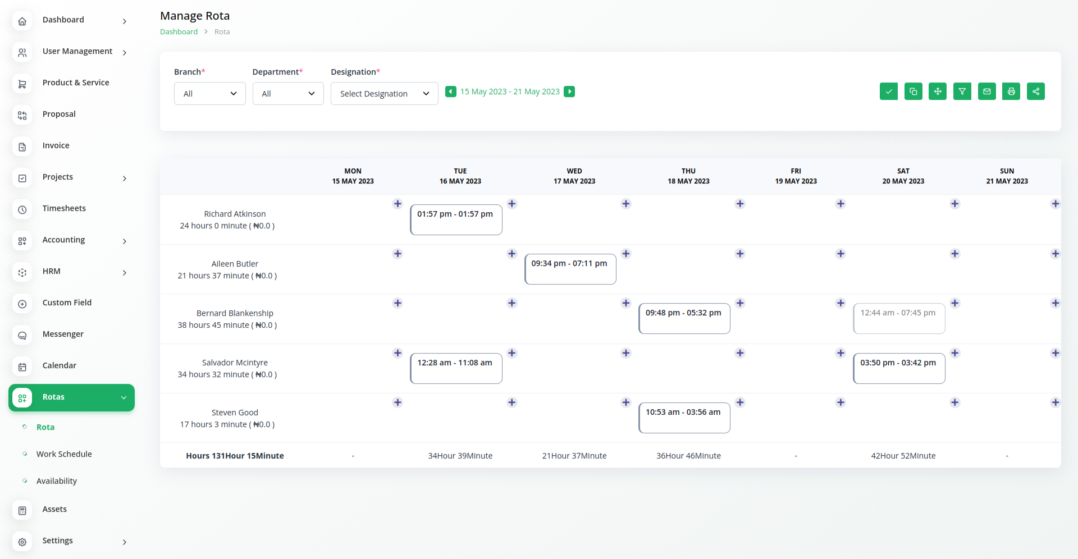Viewport: 1078px width, 559px height.
Task: Open Richard Atkinson's 01:57 pm shift
Action: click(456, 219)
